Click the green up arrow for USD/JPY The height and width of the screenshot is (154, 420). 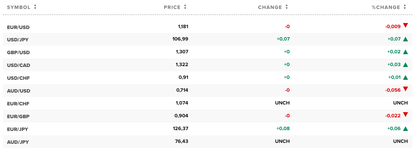click(x=405, y=39)
